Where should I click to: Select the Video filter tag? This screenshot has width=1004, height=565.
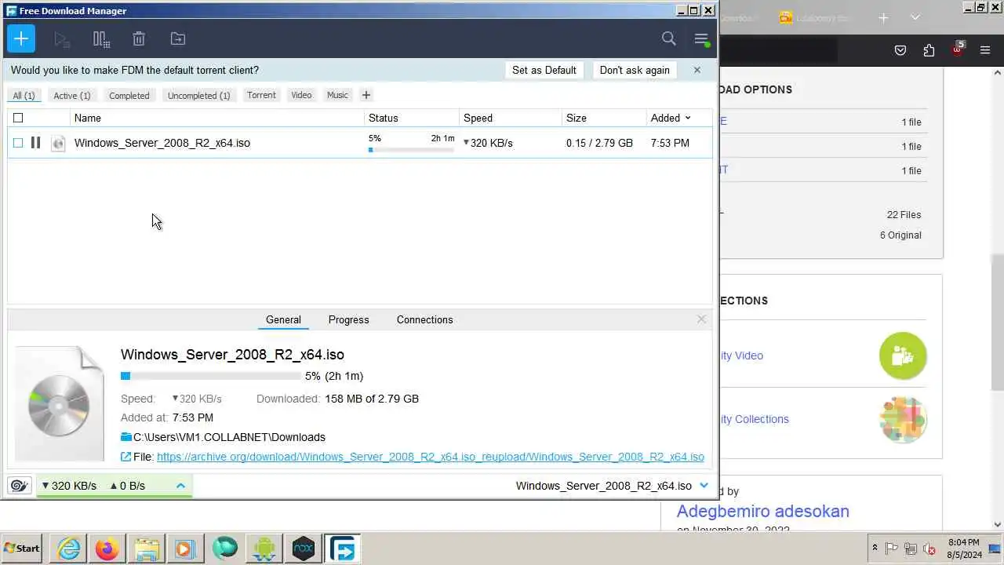click(301, 95)
